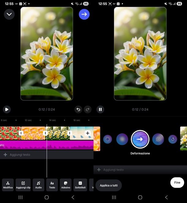Viewport: 187px width, 203px height.
Task: Undo the last edit
Action: 78,109
